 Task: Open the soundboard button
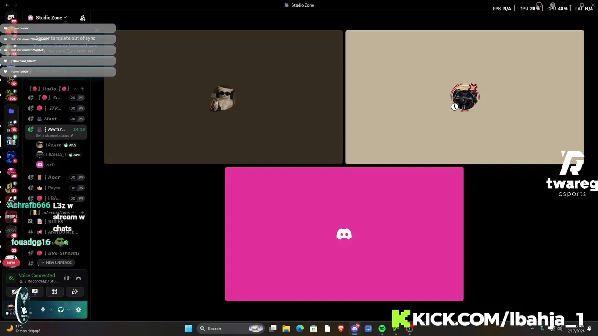tap(75, 292)
